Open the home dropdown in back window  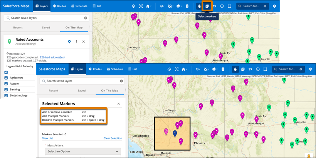pyautogui.click(x=149, y=6)
